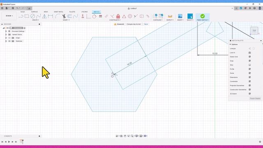Select the Spline sketch tool
The image size is (263, 148).
pyautogui.click(x=39, y=16)
